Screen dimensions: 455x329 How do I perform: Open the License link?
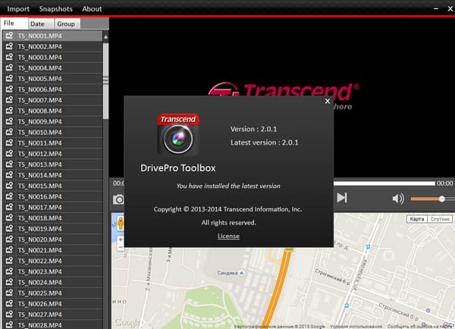tap(229, 237)
